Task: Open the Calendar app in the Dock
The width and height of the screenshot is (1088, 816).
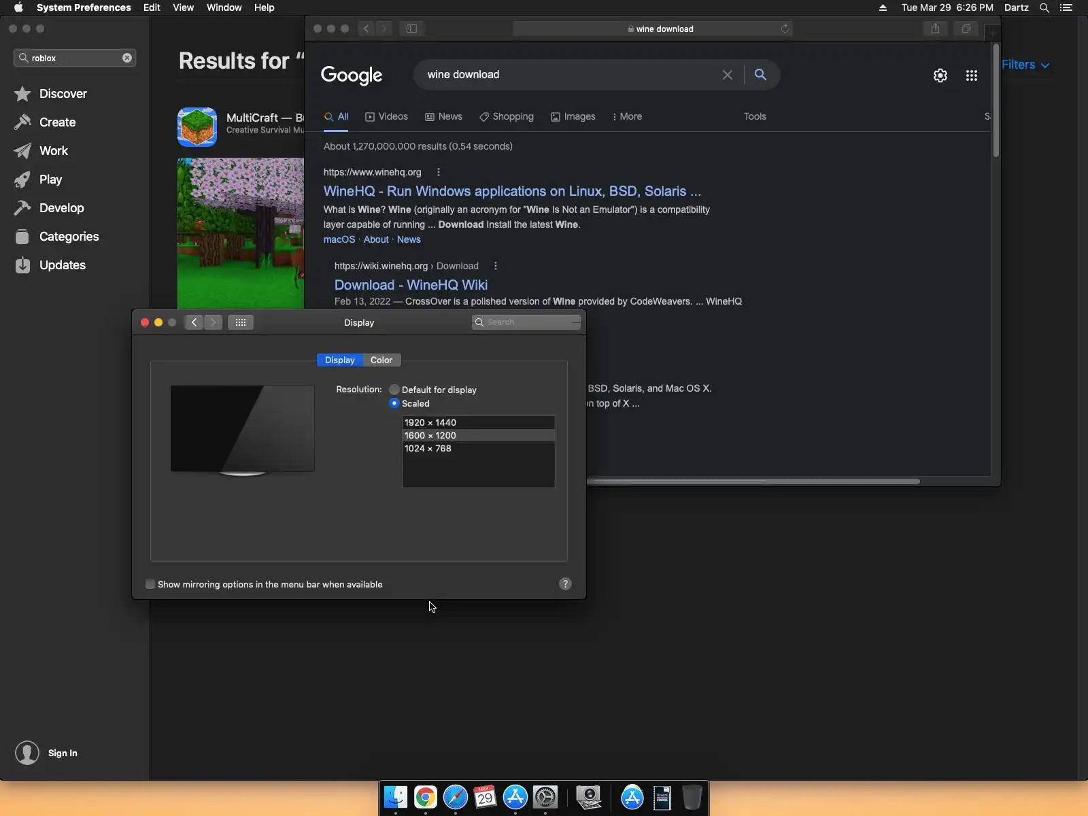Action: [x=486, y=797]
